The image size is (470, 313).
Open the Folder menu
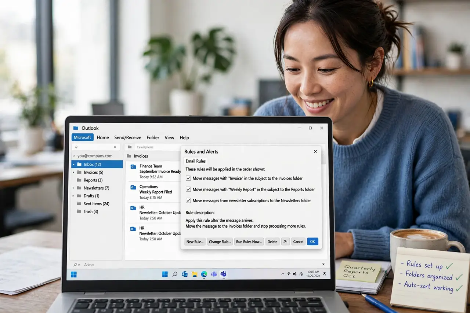click(x=153, y=137)
